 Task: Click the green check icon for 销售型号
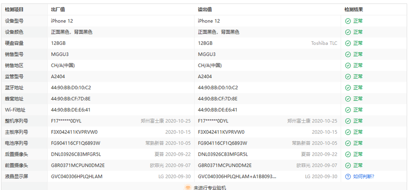point(348,54)
